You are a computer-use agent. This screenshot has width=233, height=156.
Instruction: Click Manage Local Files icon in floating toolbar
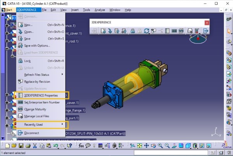pos(190,31)
